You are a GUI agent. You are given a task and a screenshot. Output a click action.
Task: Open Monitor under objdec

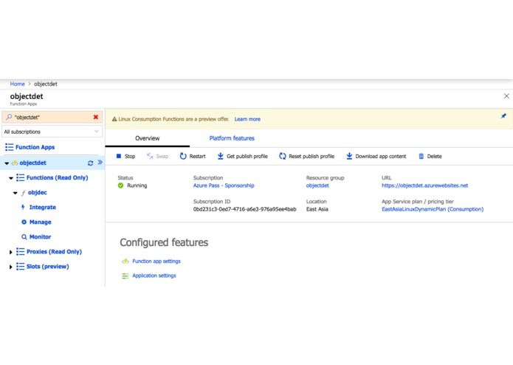41,236
